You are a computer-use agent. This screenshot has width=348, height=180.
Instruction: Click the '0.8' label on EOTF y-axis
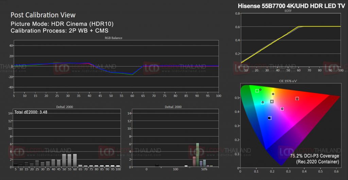click(x=237, y=13)
